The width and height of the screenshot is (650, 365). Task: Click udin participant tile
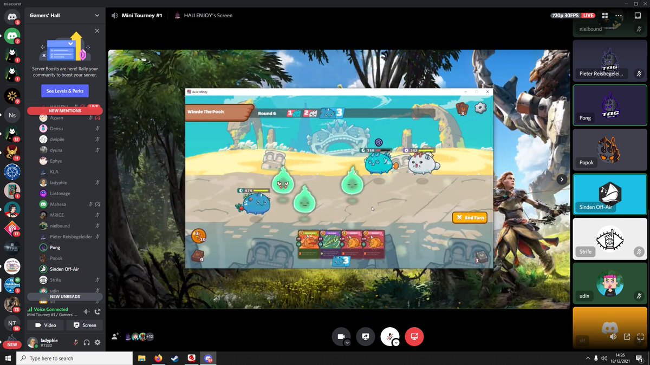click(x=610, y=283)
